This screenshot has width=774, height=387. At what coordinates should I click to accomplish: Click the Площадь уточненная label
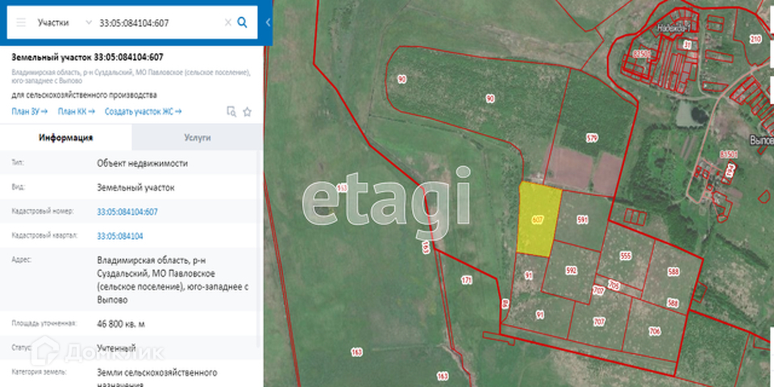[44, 324]
